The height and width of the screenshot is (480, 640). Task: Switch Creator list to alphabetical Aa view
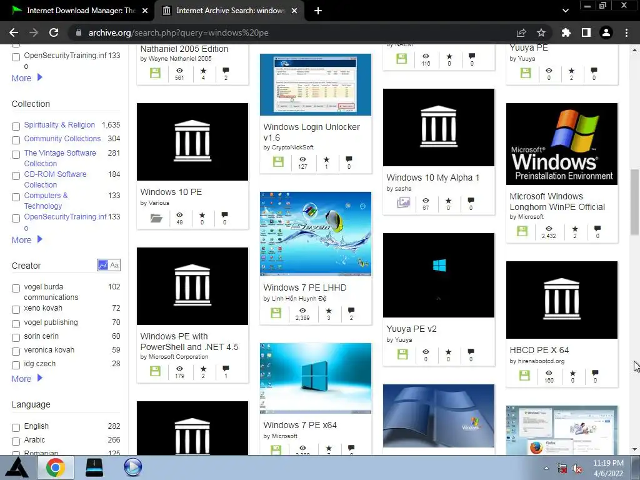click(x=115, y=265)
